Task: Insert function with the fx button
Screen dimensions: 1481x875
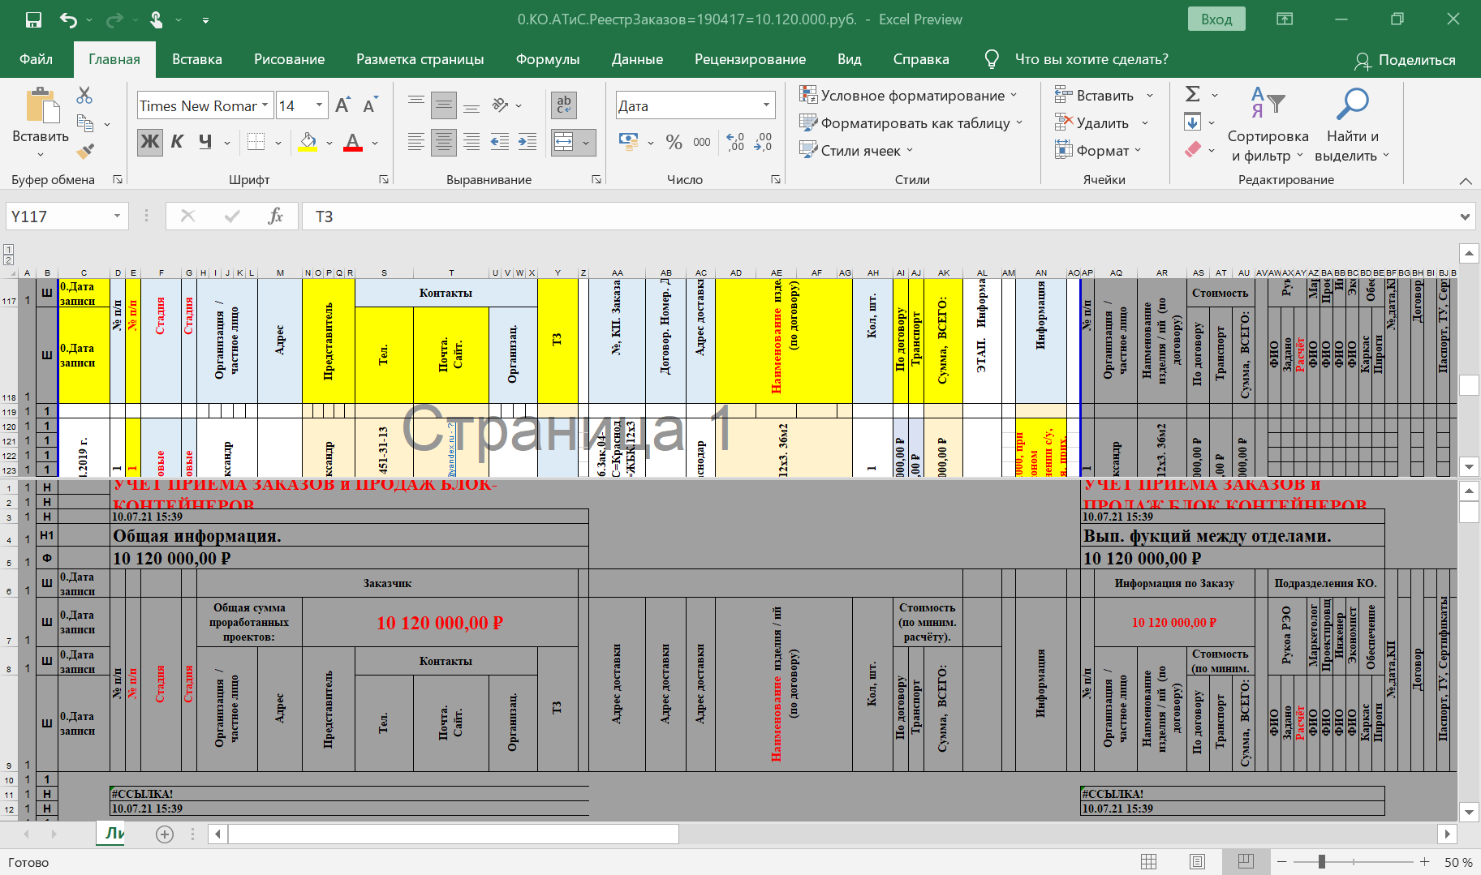Action: click(275, 216)
